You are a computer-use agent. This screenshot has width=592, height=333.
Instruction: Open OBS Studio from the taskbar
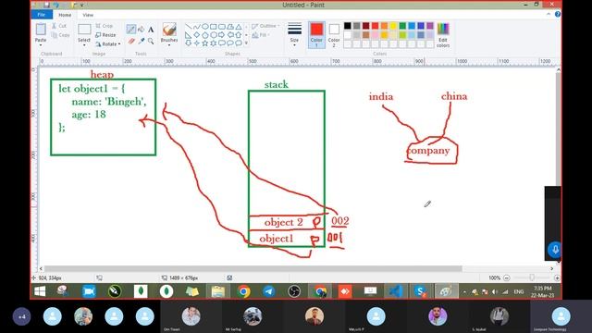[x=294, y=291]
